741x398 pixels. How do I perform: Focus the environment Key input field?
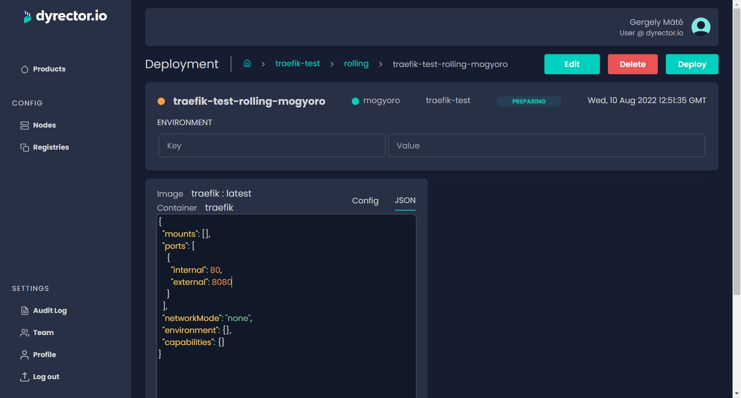point(272,145)
